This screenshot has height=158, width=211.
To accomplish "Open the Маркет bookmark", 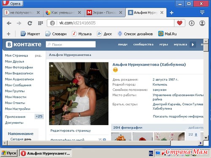I will (x=30, y=34).
